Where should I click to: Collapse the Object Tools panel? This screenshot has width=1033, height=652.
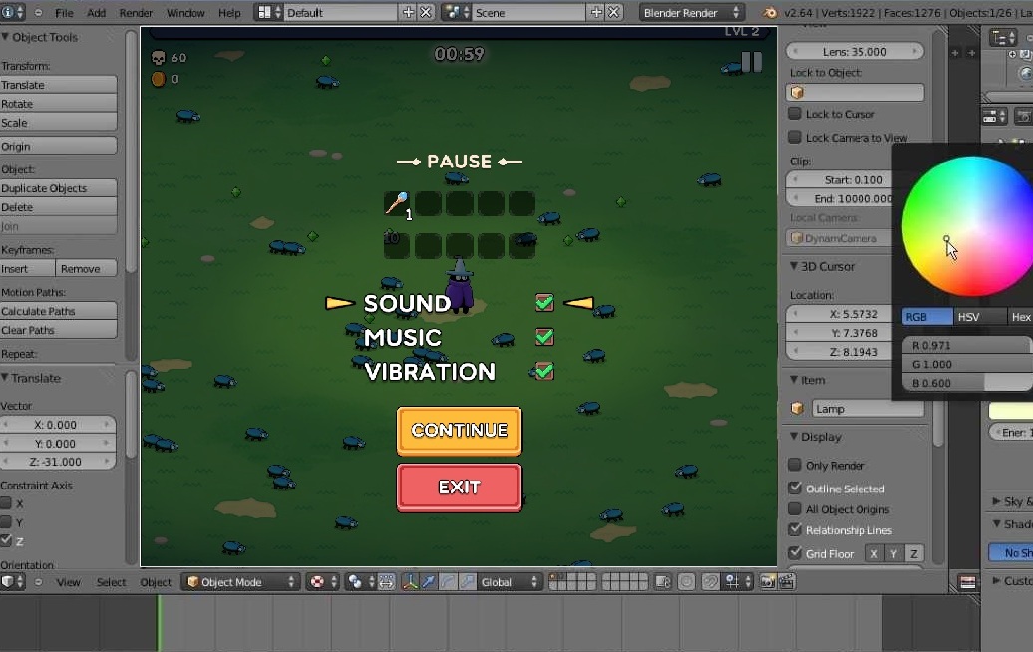pos(5,37)
